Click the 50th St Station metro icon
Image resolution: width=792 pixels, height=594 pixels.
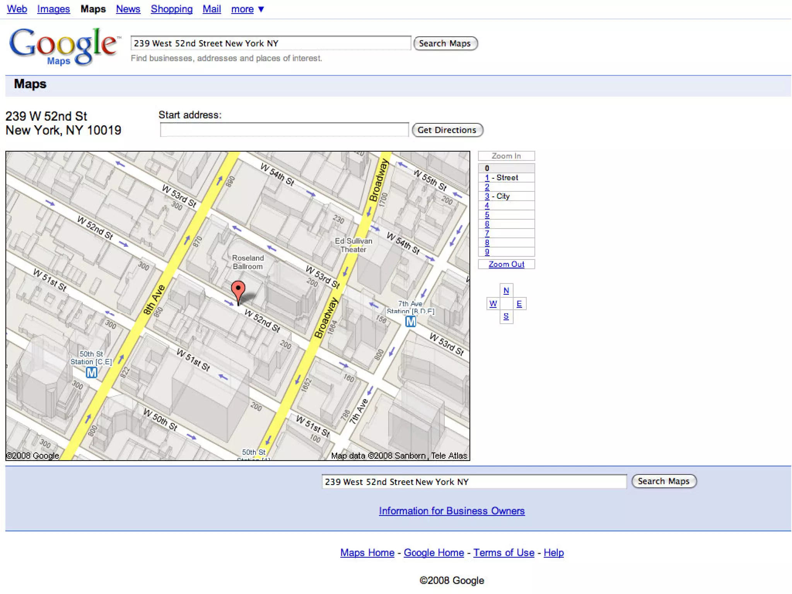pos(91,372)
